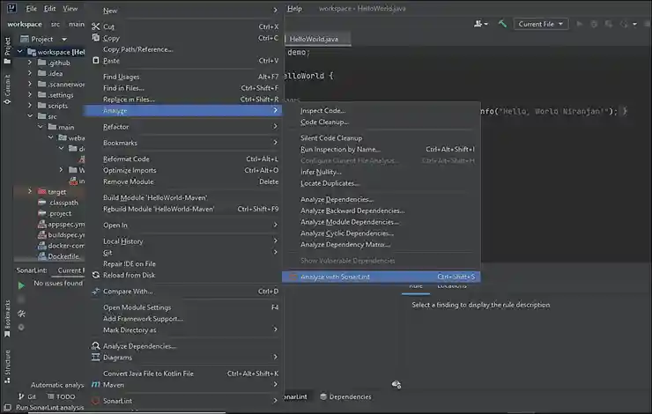Select Analyze Cyclic Dependencies
This screenshot has height=414, width=652.
tap(381, 233)
